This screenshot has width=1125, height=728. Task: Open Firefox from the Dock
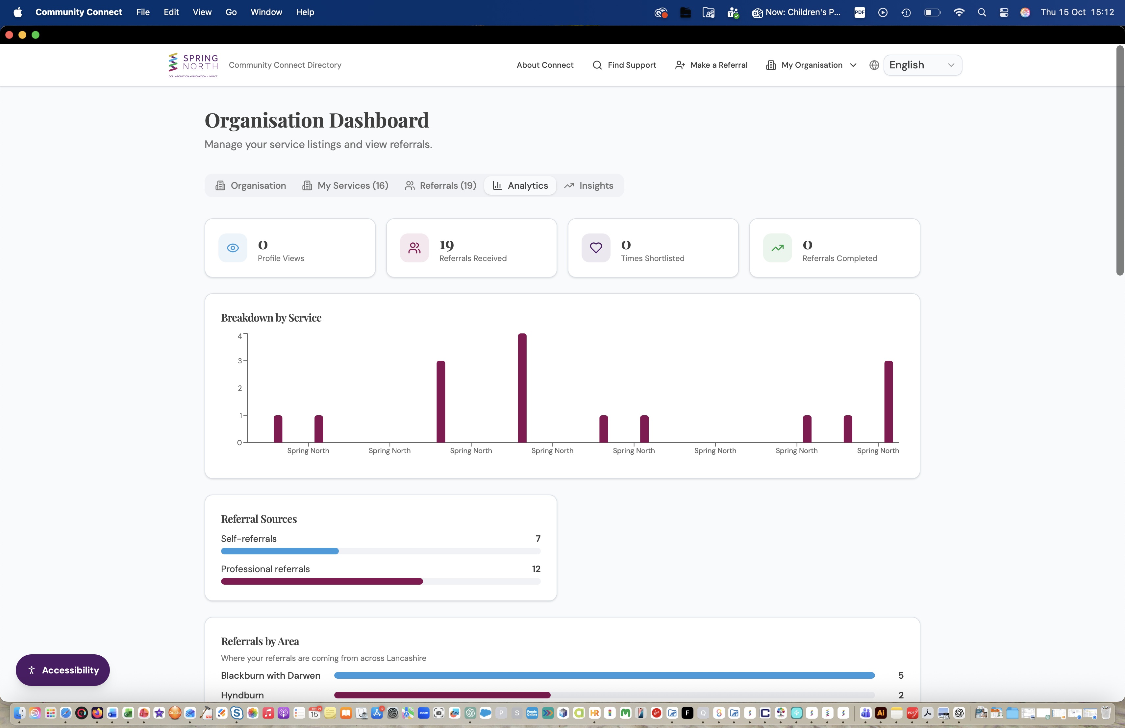tap(97, 713)
